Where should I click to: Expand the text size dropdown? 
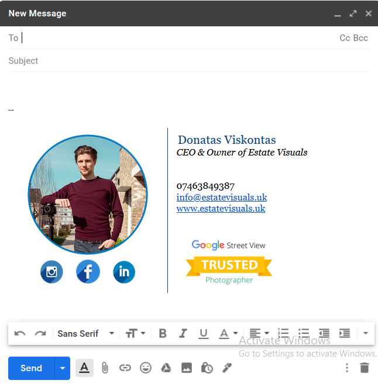tap(135, 333)
